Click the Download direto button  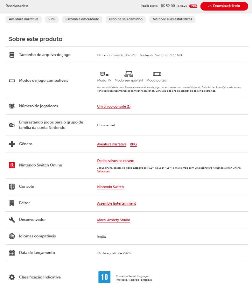click(224, 6)
